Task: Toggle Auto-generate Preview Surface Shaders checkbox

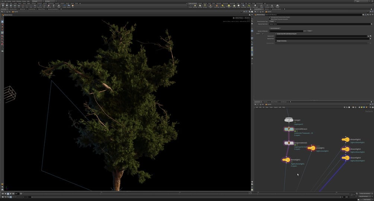Action: pos(270,17)
